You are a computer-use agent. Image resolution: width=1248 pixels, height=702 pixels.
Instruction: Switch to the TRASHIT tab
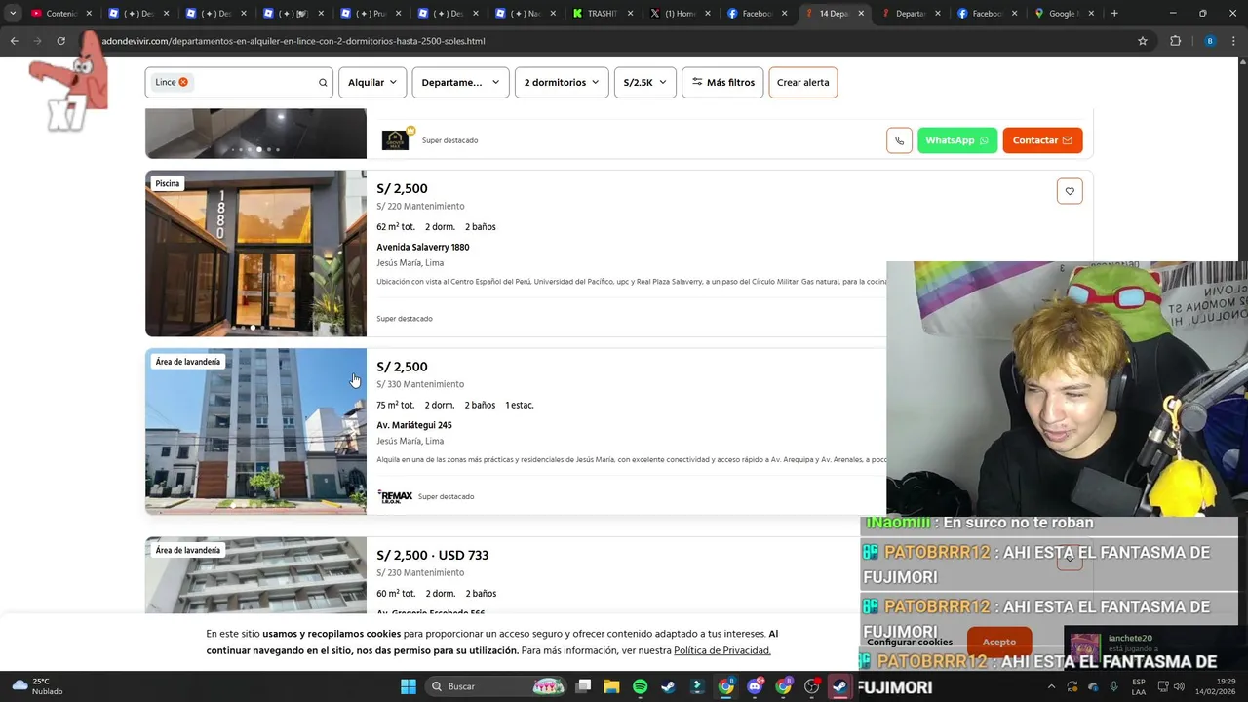point(603,14)
